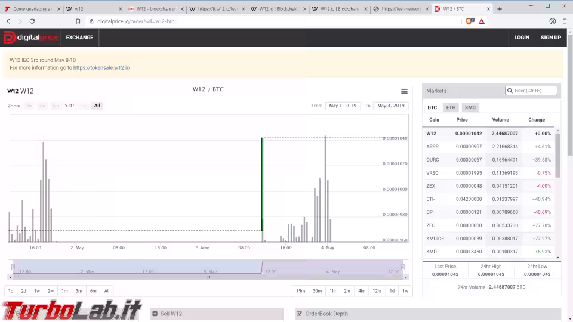The height and width of the screenshot is (322, 573).
Task: Open the tokensale.w12.io link
Action: 101,67
